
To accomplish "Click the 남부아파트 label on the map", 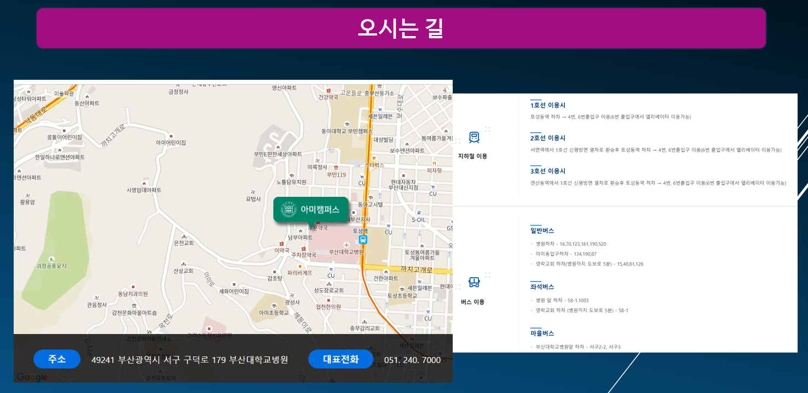I will point(301,238).
